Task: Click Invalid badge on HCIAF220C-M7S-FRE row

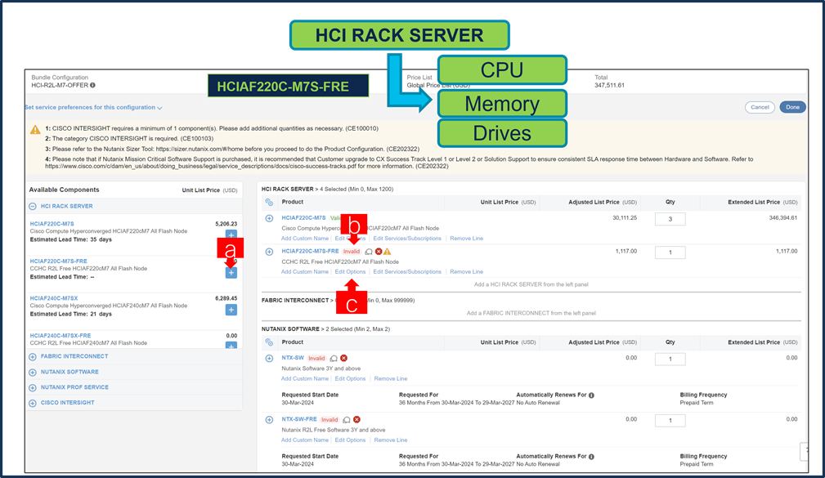Action: [352, 252]
